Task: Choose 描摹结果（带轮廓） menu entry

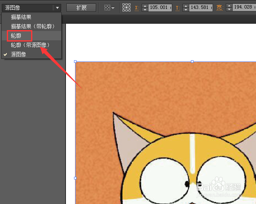Action: [31, 26]
